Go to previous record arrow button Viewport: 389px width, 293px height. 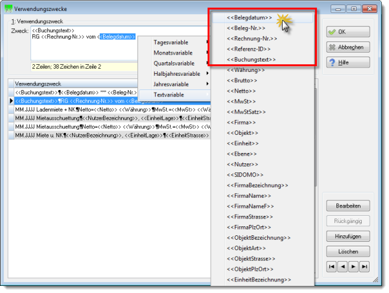click(x=342, y=266)
